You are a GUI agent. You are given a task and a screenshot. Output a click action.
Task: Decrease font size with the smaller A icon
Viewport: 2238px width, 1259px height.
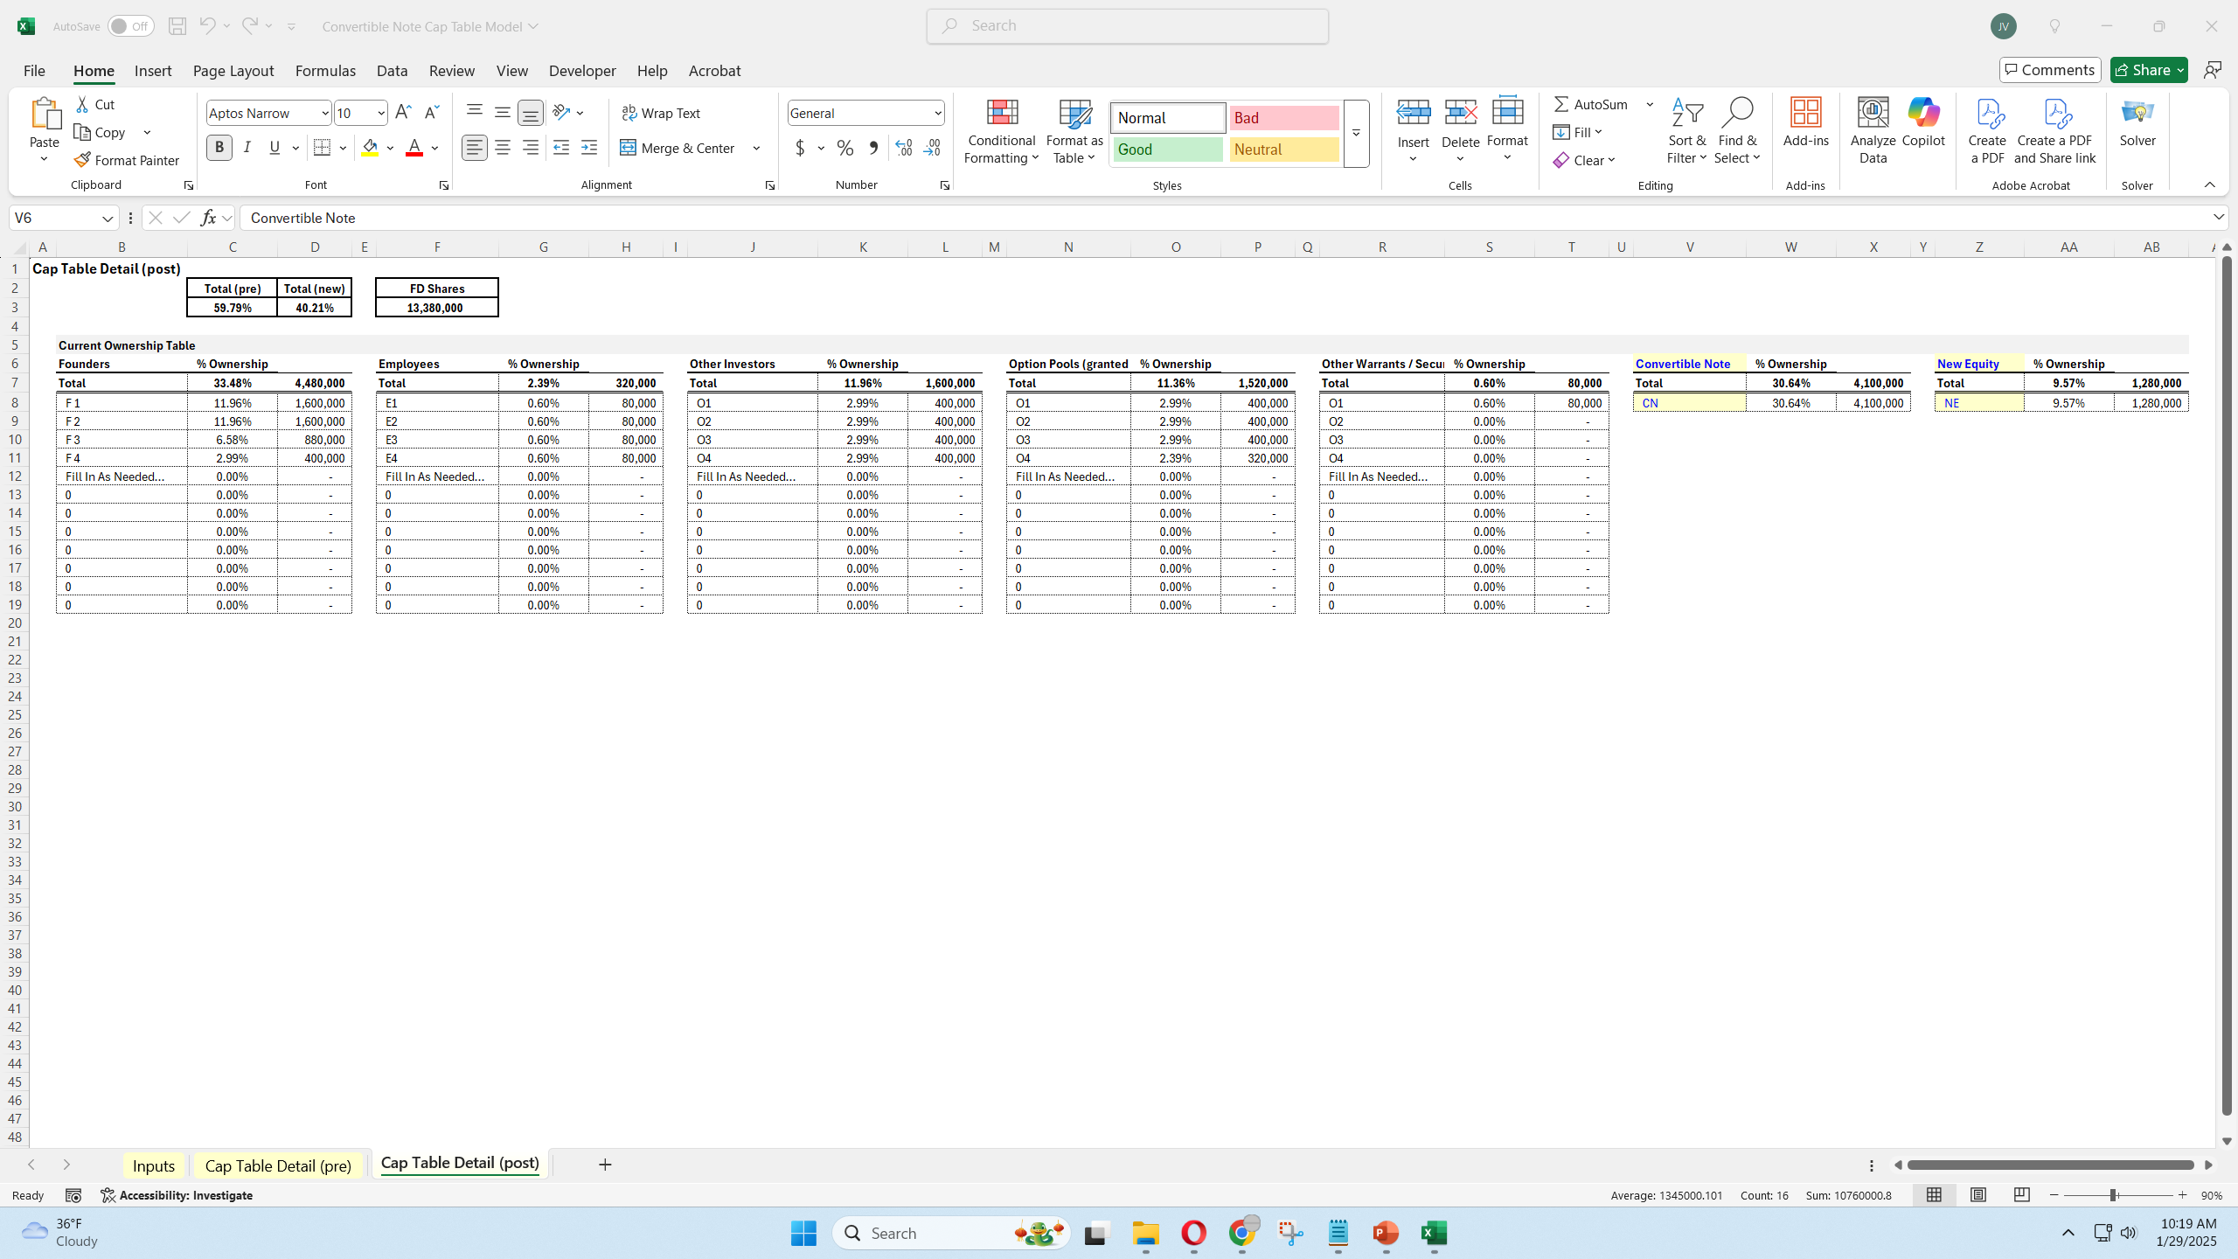[431, 113]
